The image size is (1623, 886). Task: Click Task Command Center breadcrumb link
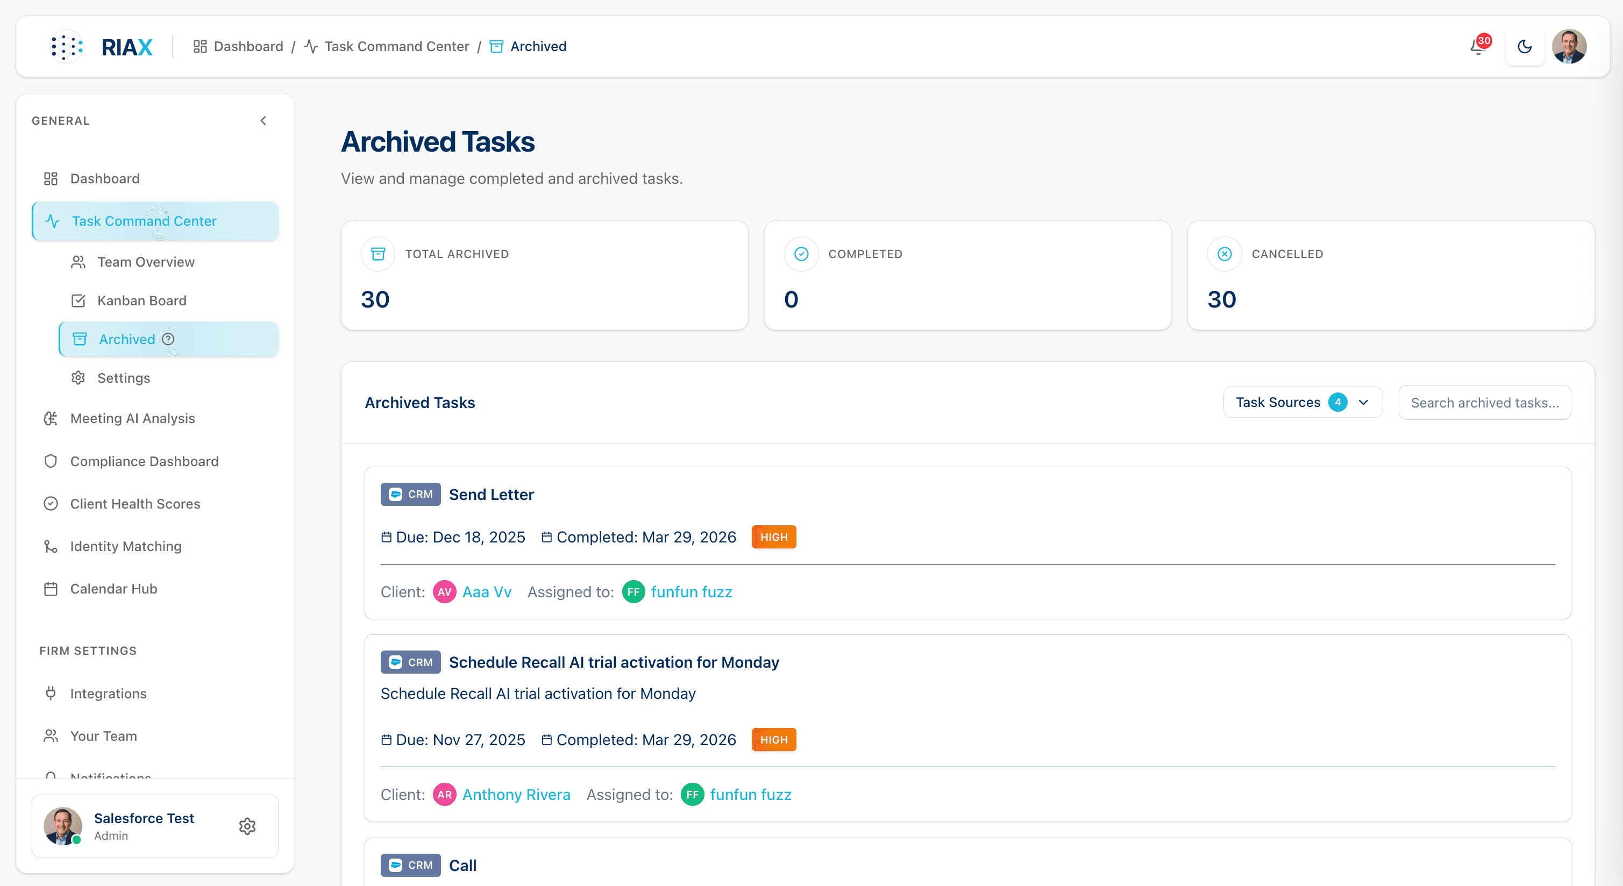[x=386, y=47]
